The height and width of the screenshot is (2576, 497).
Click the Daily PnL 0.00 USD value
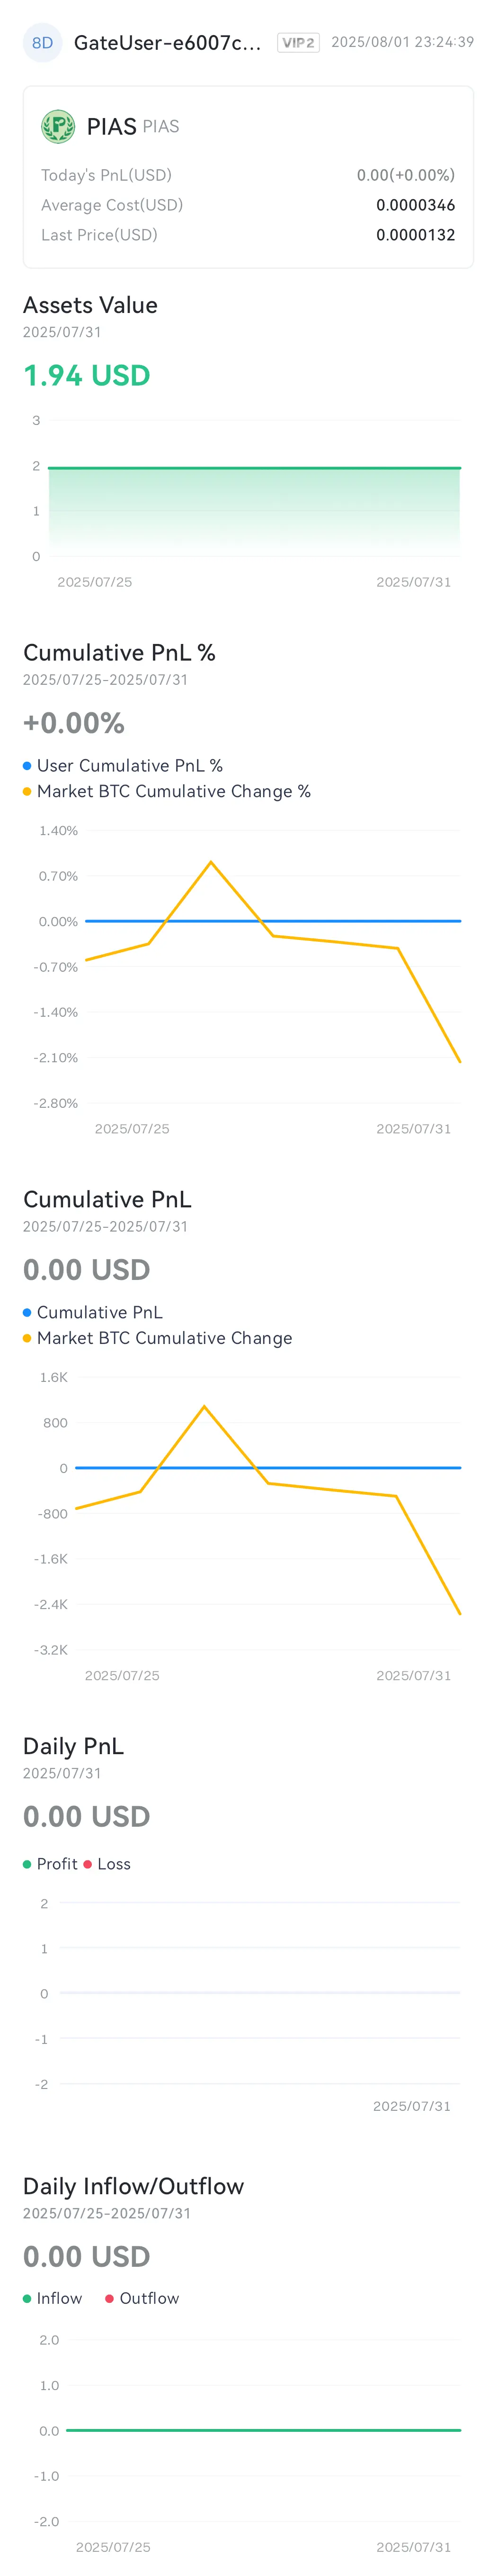point(87,1817)
